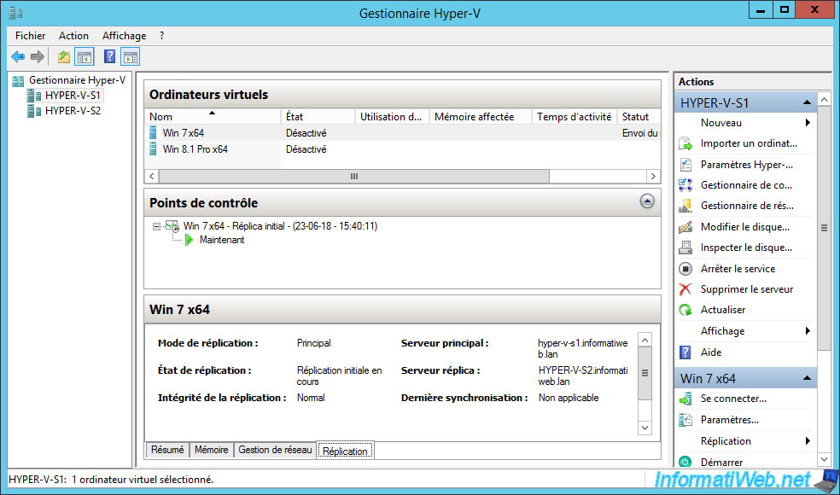Click the Forward arrow toolbar icon
The image size is (840, 495).
(x=37, y=56)
